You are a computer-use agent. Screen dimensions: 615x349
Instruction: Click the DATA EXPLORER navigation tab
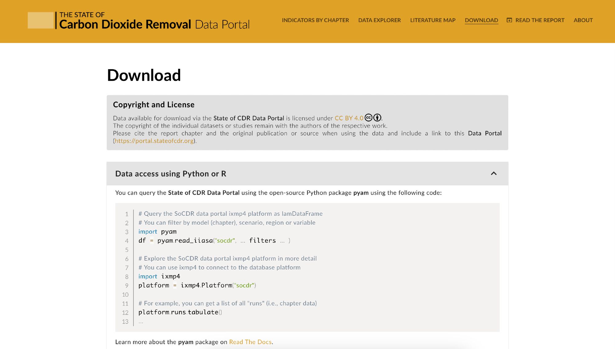379,20
